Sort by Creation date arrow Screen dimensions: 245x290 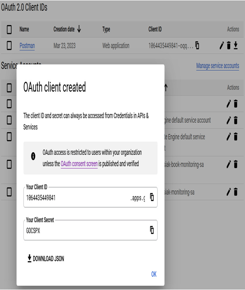[79, 29]
